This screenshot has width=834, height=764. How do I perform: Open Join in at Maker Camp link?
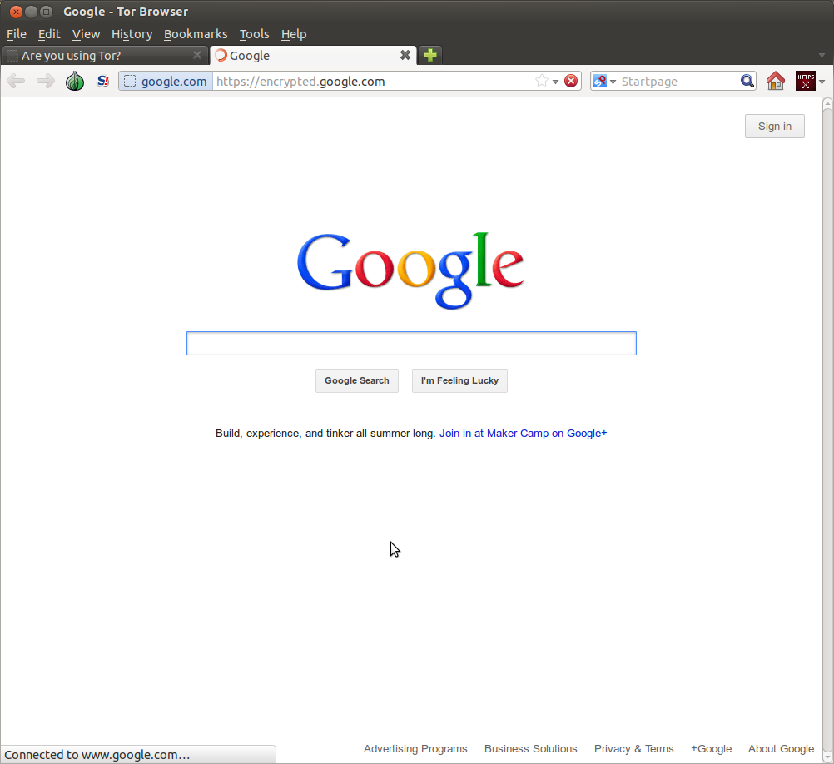523,434
